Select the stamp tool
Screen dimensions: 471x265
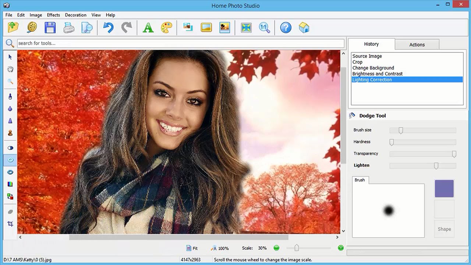point(10,133)
